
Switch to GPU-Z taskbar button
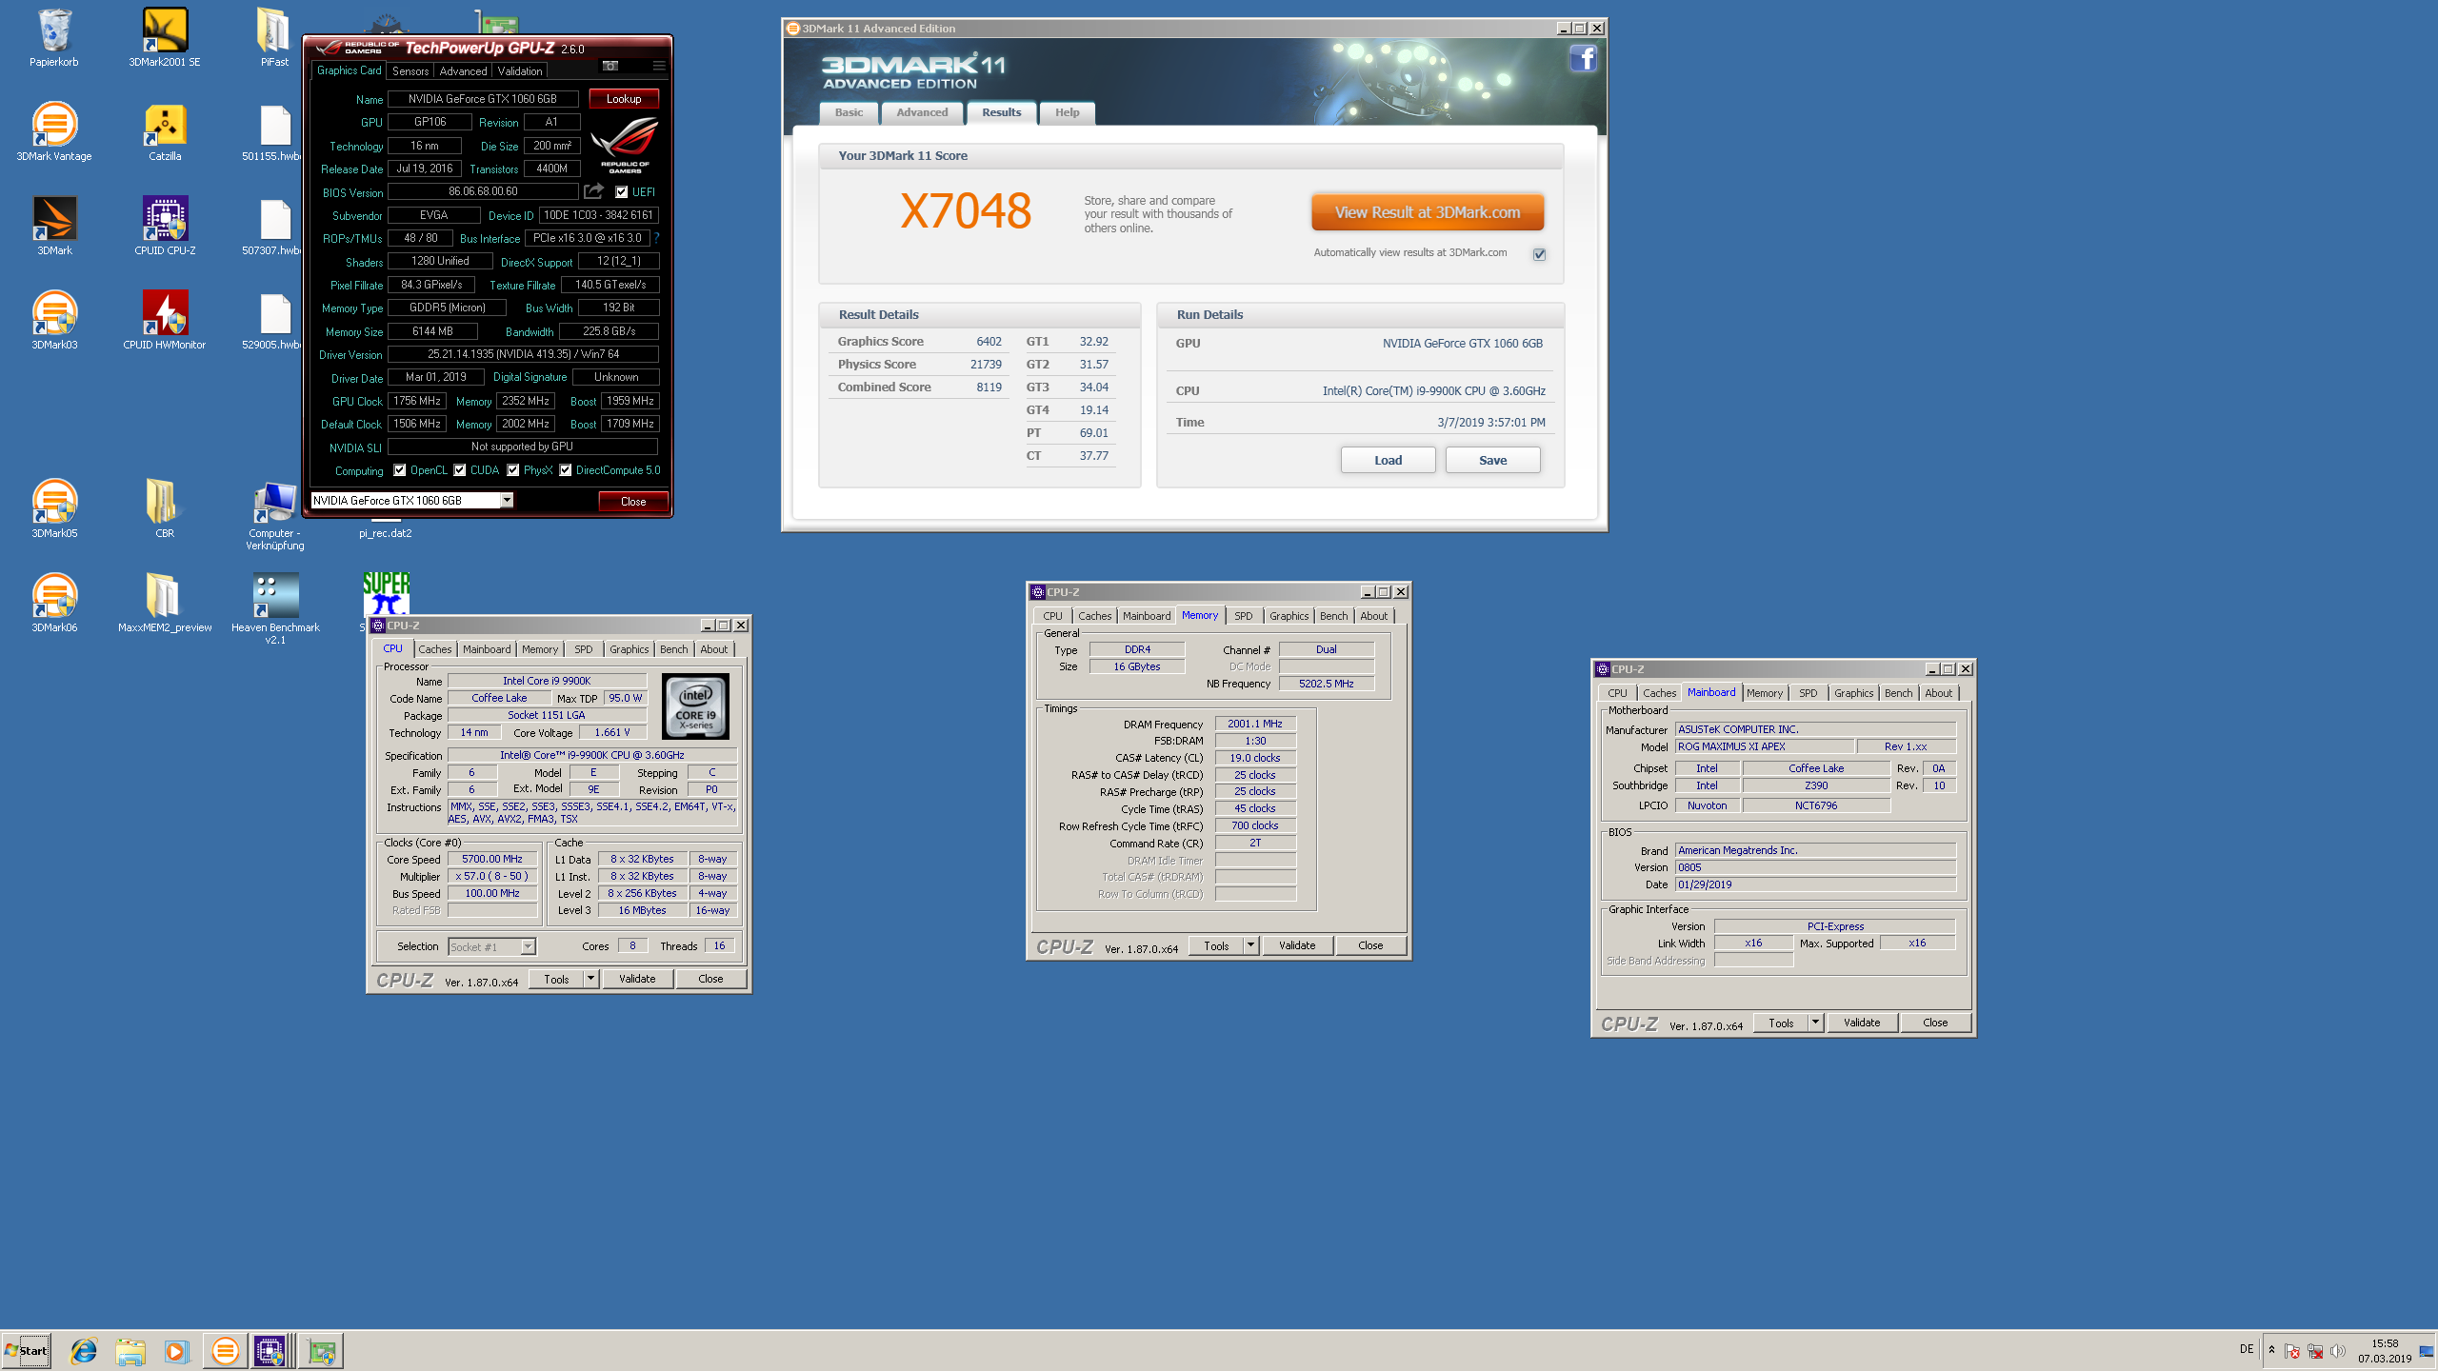click(321, 1351)
